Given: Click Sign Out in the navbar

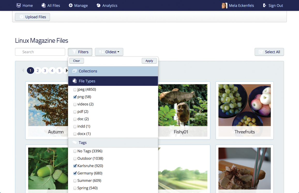Looking at the screenshot, I should tap(273, 5).
